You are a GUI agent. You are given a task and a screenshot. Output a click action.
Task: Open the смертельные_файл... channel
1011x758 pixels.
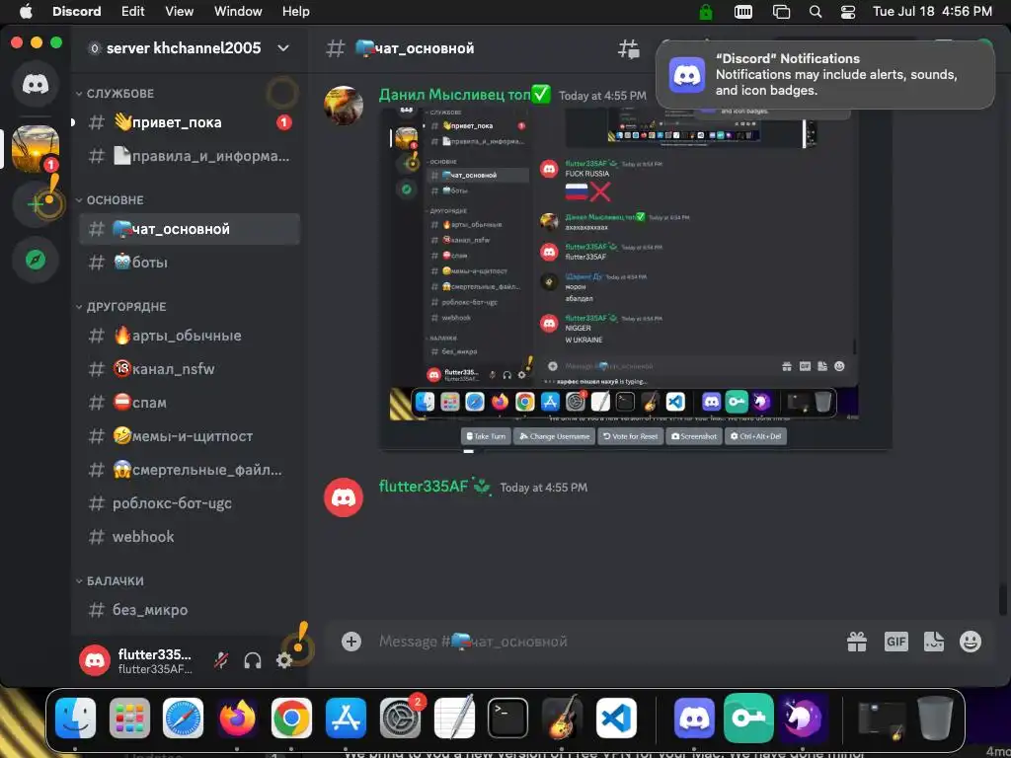pos(190,470)
